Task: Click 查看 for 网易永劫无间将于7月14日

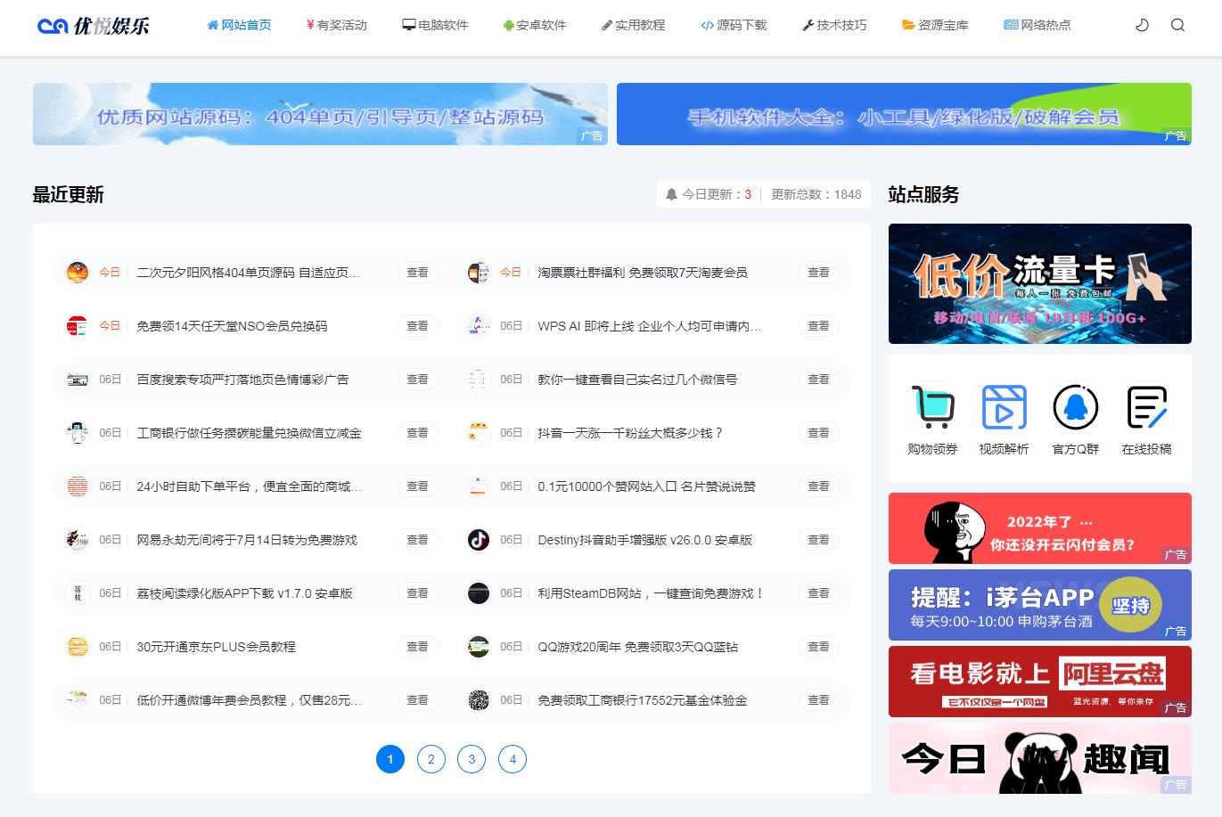Action: (418, 540)
